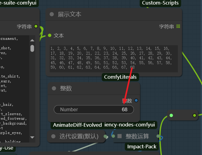The width and height of the screenshot is (202, 155).
Task: Select the Impact-Pack badge label
Action: click(x=142, y=146)
